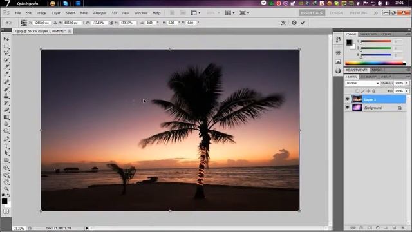Select the Design workspace
The height and width of the screenshot is (232, 412).
[336, 13]
